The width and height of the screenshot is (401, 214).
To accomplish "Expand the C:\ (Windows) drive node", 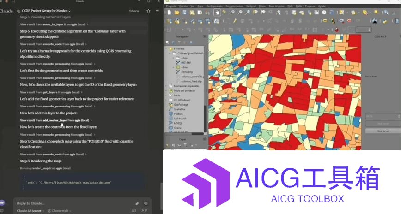I will (x=166, y=100).
